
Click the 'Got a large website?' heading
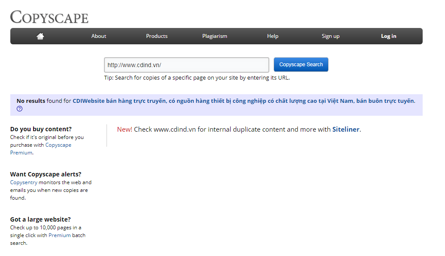[40, 219]
